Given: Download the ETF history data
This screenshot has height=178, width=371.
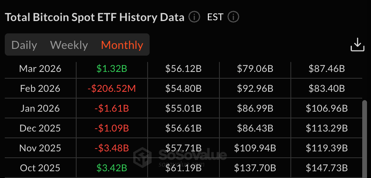Looking at the screenshot, I should click(357, 45).
